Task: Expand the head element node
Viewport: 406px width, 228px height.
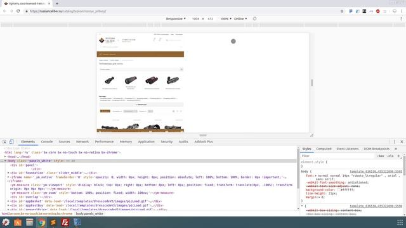Action: pos(5,156)
